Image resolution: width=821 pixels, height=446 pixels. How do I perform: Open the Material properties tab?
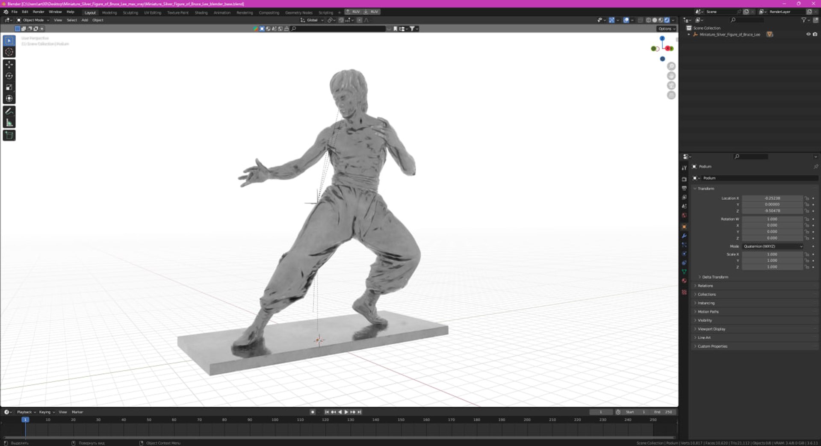point(684,281)
